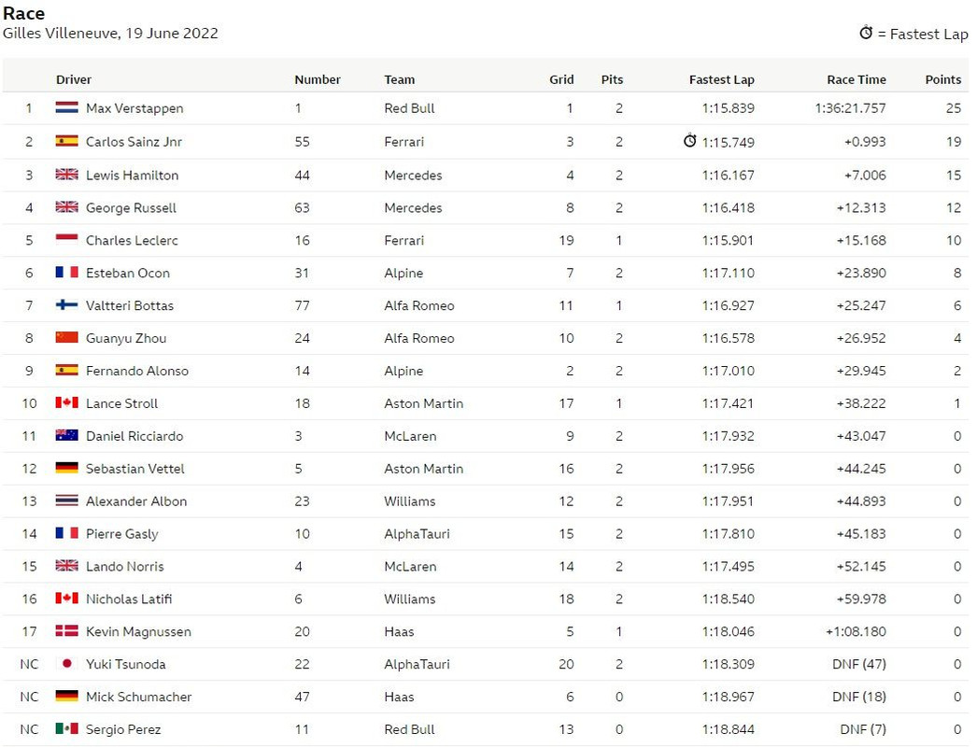Click the Race Time column header
The height and width of the screenshot is (747, 977).
(857, 79)
